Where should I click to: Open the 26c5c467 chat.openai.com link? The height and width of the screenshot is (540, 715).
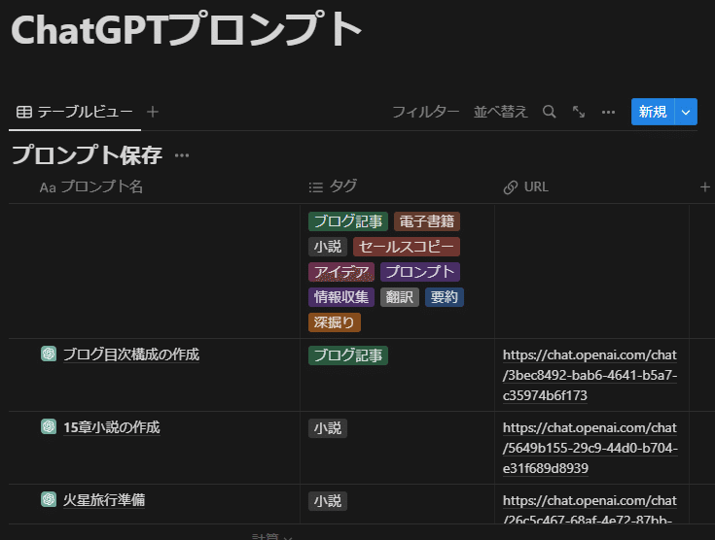(x=590, y=510)
